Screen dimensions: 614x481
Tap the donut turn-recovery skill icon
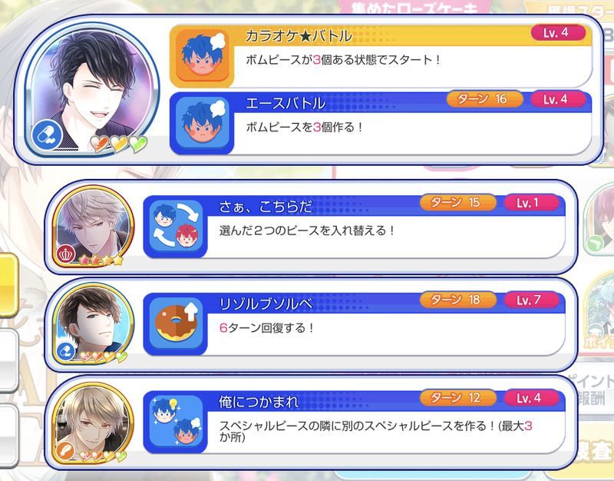(x=176, y=323)
